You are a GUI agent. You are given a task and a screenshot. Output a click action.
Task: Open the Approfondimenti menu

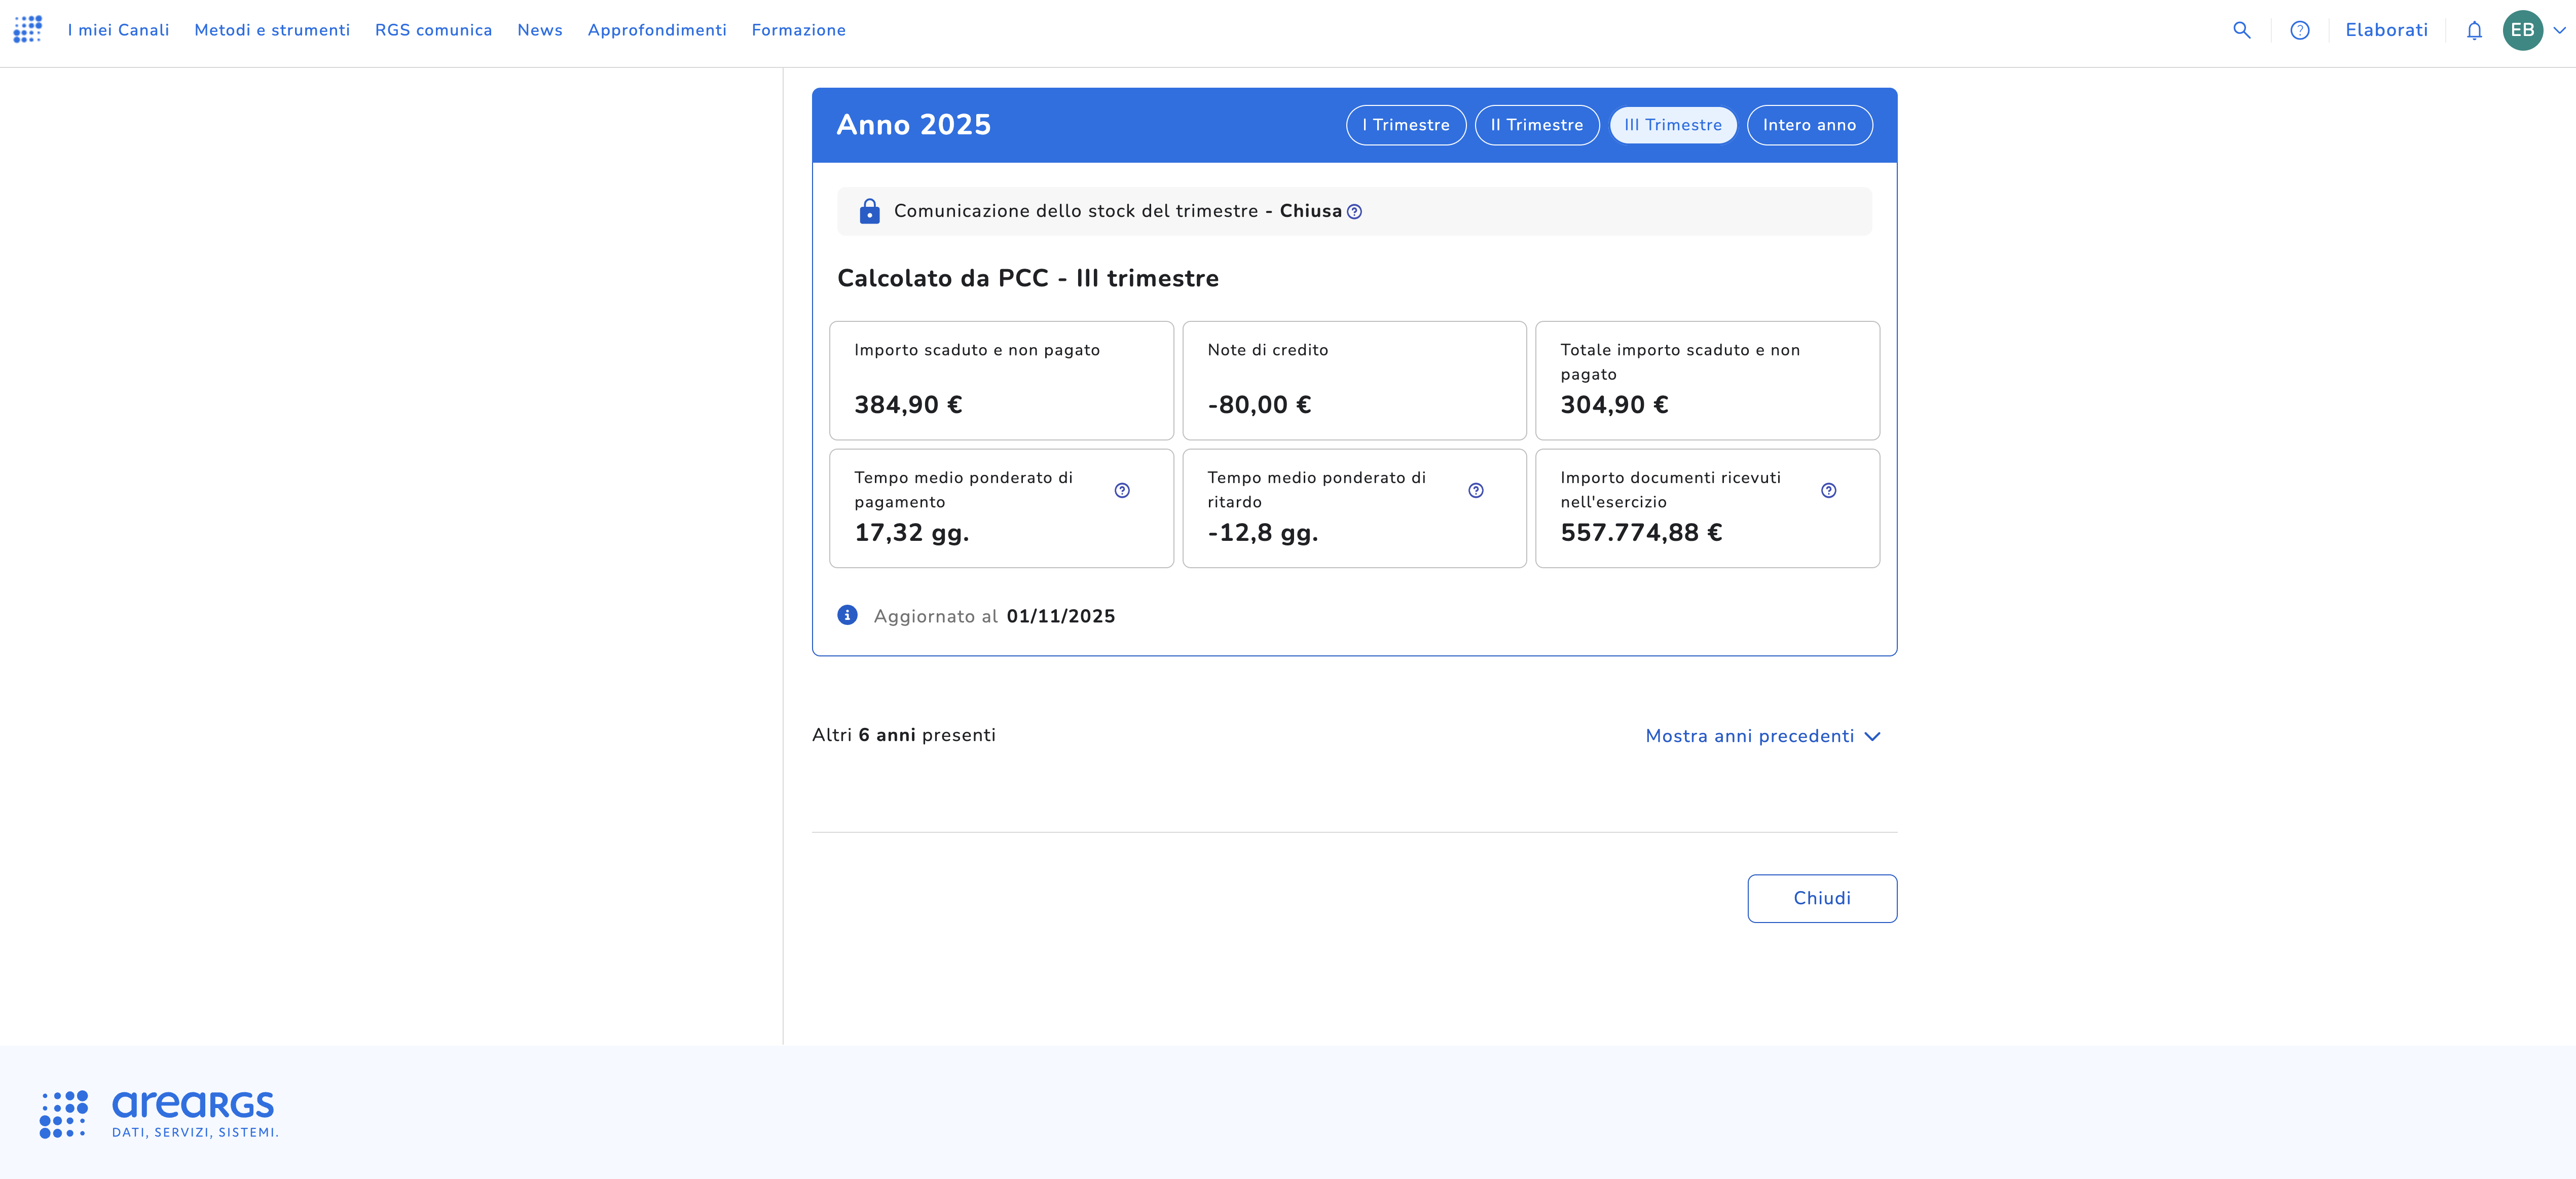click(657, 30)
